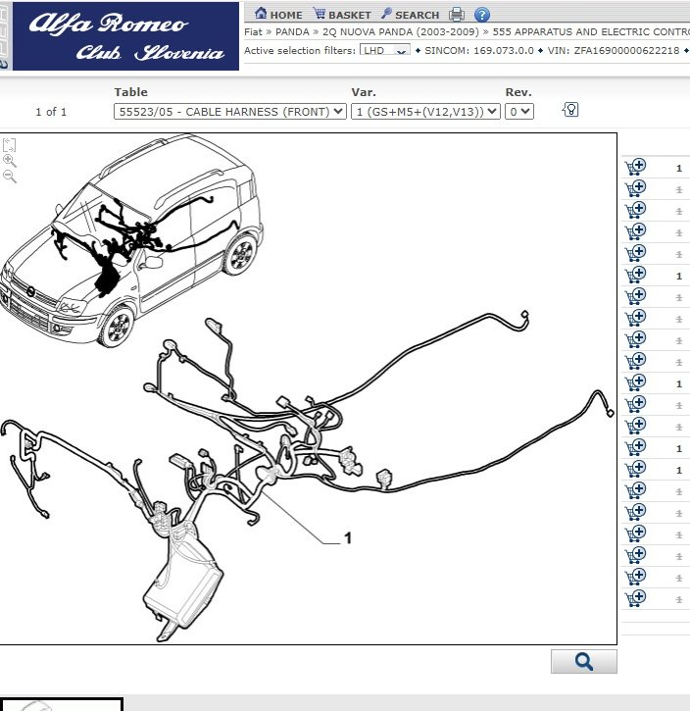Click the bottommost add-to-basket cart icon
690x711 pixels.
(635, 598)
